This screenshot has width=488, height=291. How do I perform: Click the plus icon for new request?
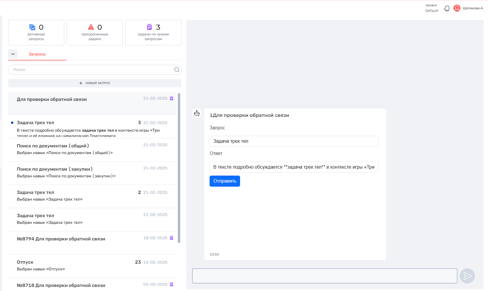81,83
